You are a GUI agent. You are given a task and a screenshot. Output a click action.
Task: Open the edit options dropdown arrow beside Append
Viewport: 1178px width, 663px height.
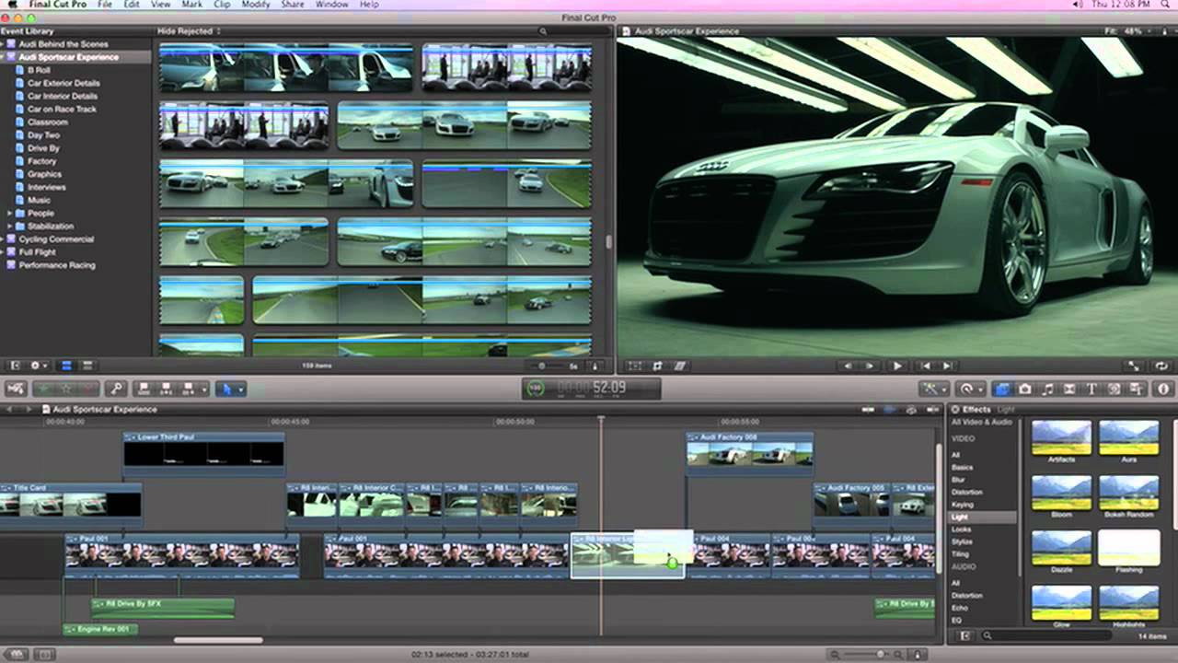pyautogui.click(x=204, y=389)
